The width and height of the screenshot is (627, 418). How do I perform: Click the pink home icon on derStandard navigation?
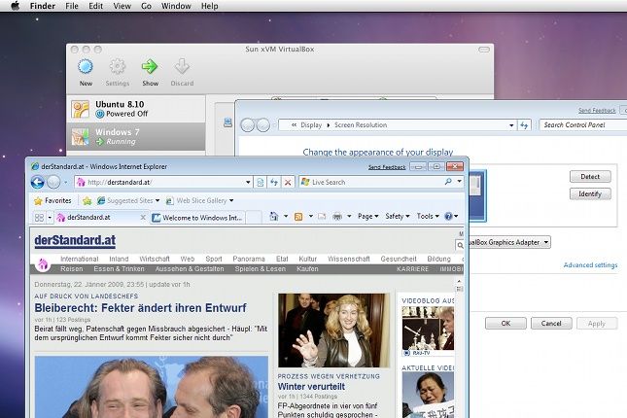[43, 264]
